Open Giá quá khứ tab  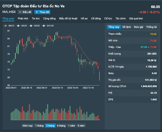tap(136, 18)
